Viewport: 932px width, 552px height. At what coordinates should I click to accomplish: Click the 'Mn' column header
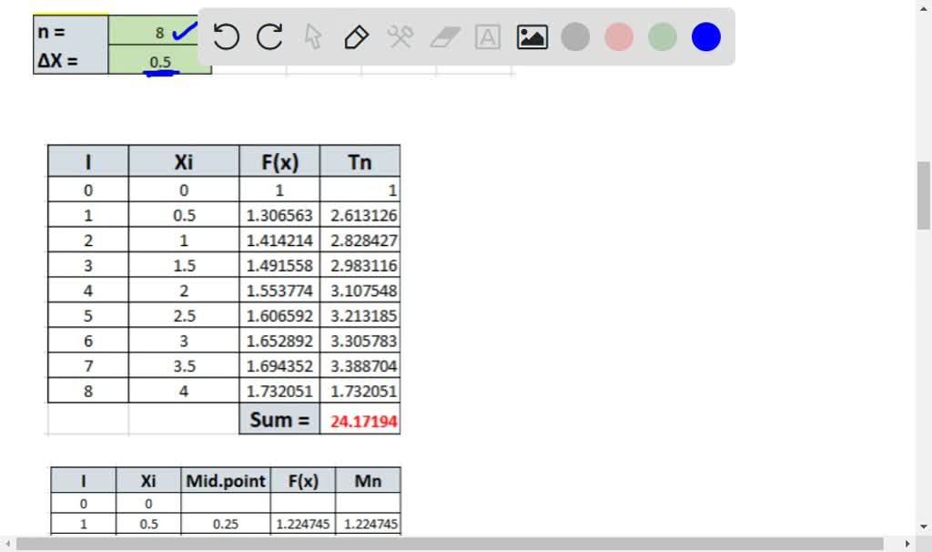click(x=368, y=481)
